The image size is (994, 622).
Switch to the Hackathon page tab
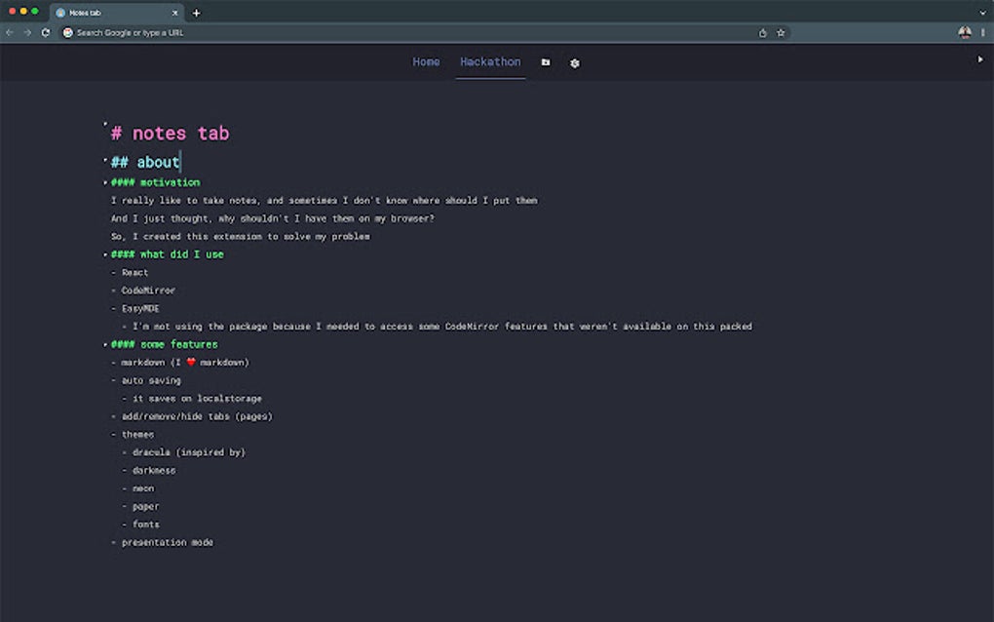489,61
